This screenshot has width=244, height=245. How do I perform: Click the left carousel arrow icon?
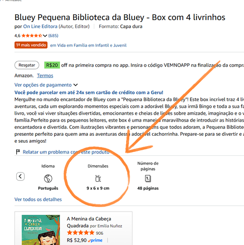20,176
